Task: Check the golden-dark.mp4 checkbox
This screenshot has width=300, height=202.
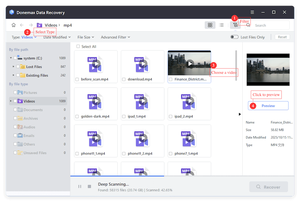Action: pyautogui.click(x=77, y=116)
